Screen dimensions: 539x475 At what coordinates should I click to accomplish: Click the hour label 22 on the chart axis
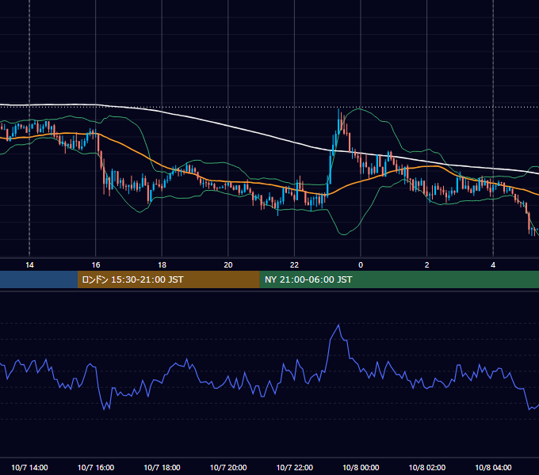(x=295, y=265)
